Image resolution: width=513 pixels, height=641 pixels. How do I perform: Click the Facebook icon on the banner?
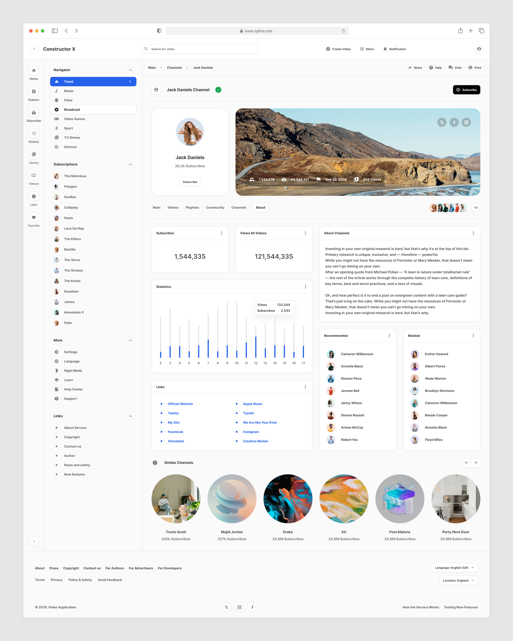click(454, 122)
